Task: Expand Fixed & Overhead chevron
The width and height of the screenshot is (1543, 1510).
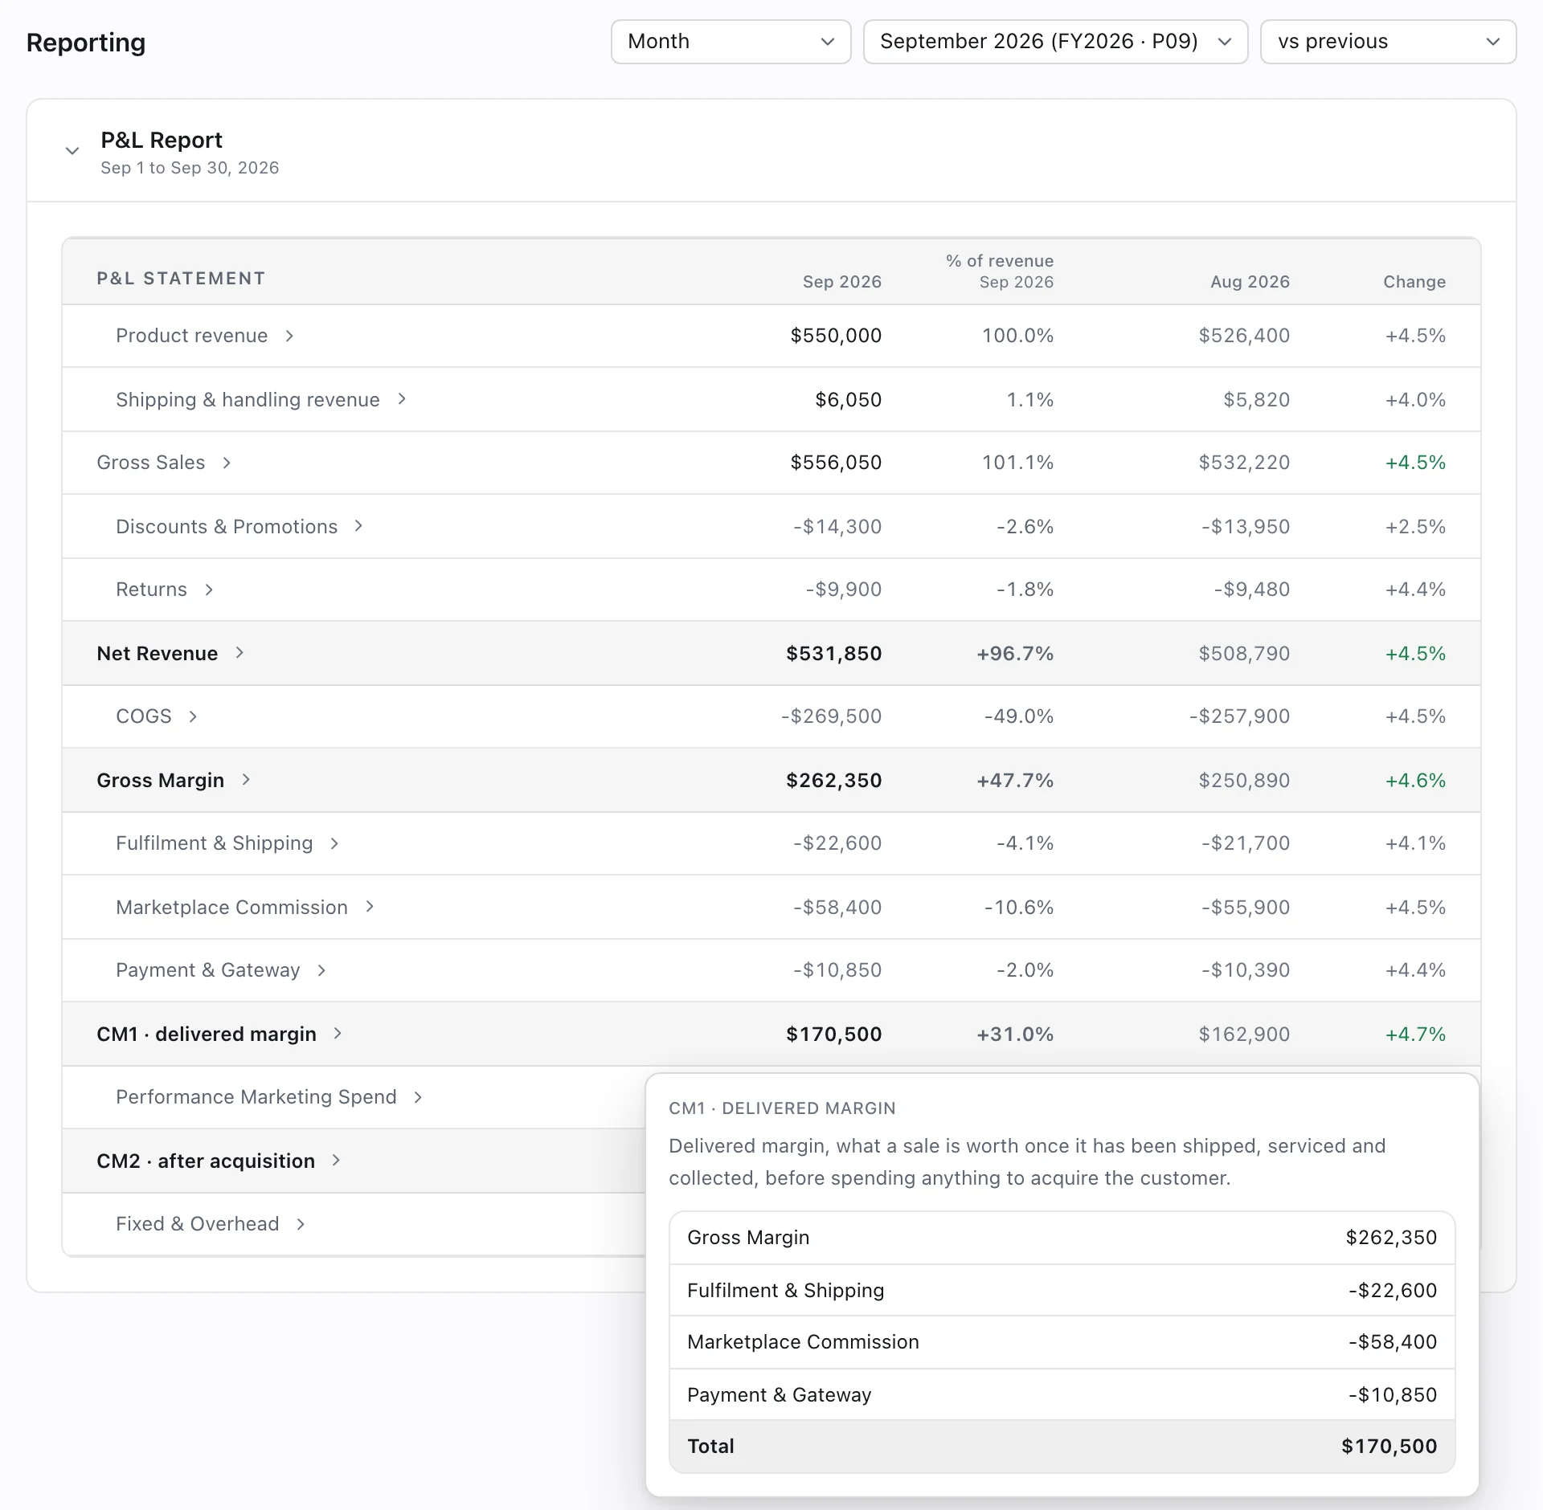Action: (301, 1224)
